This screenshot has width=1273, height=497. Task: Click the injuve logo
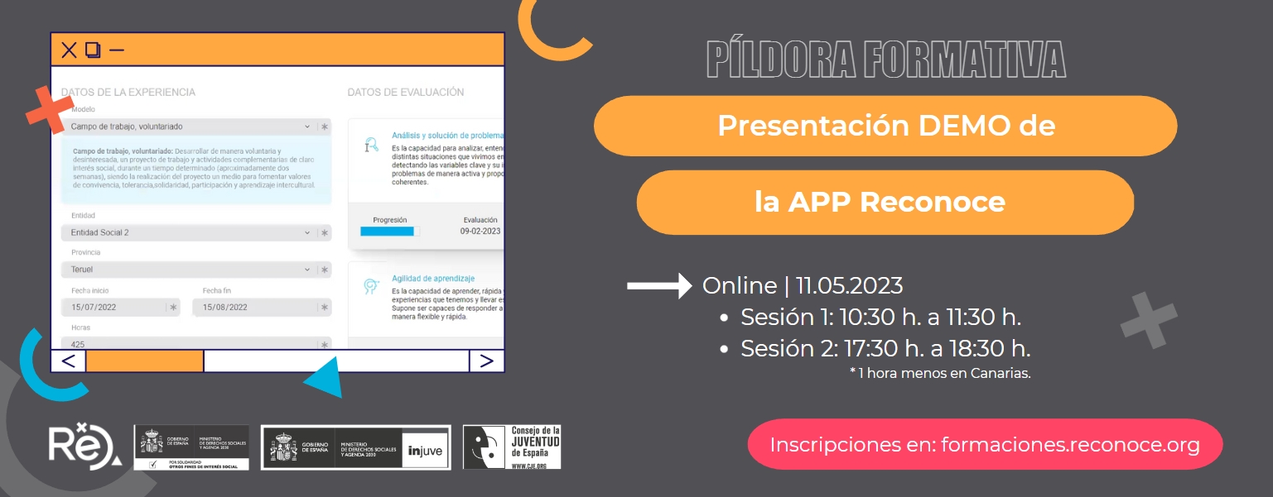(x=356, y=447)
